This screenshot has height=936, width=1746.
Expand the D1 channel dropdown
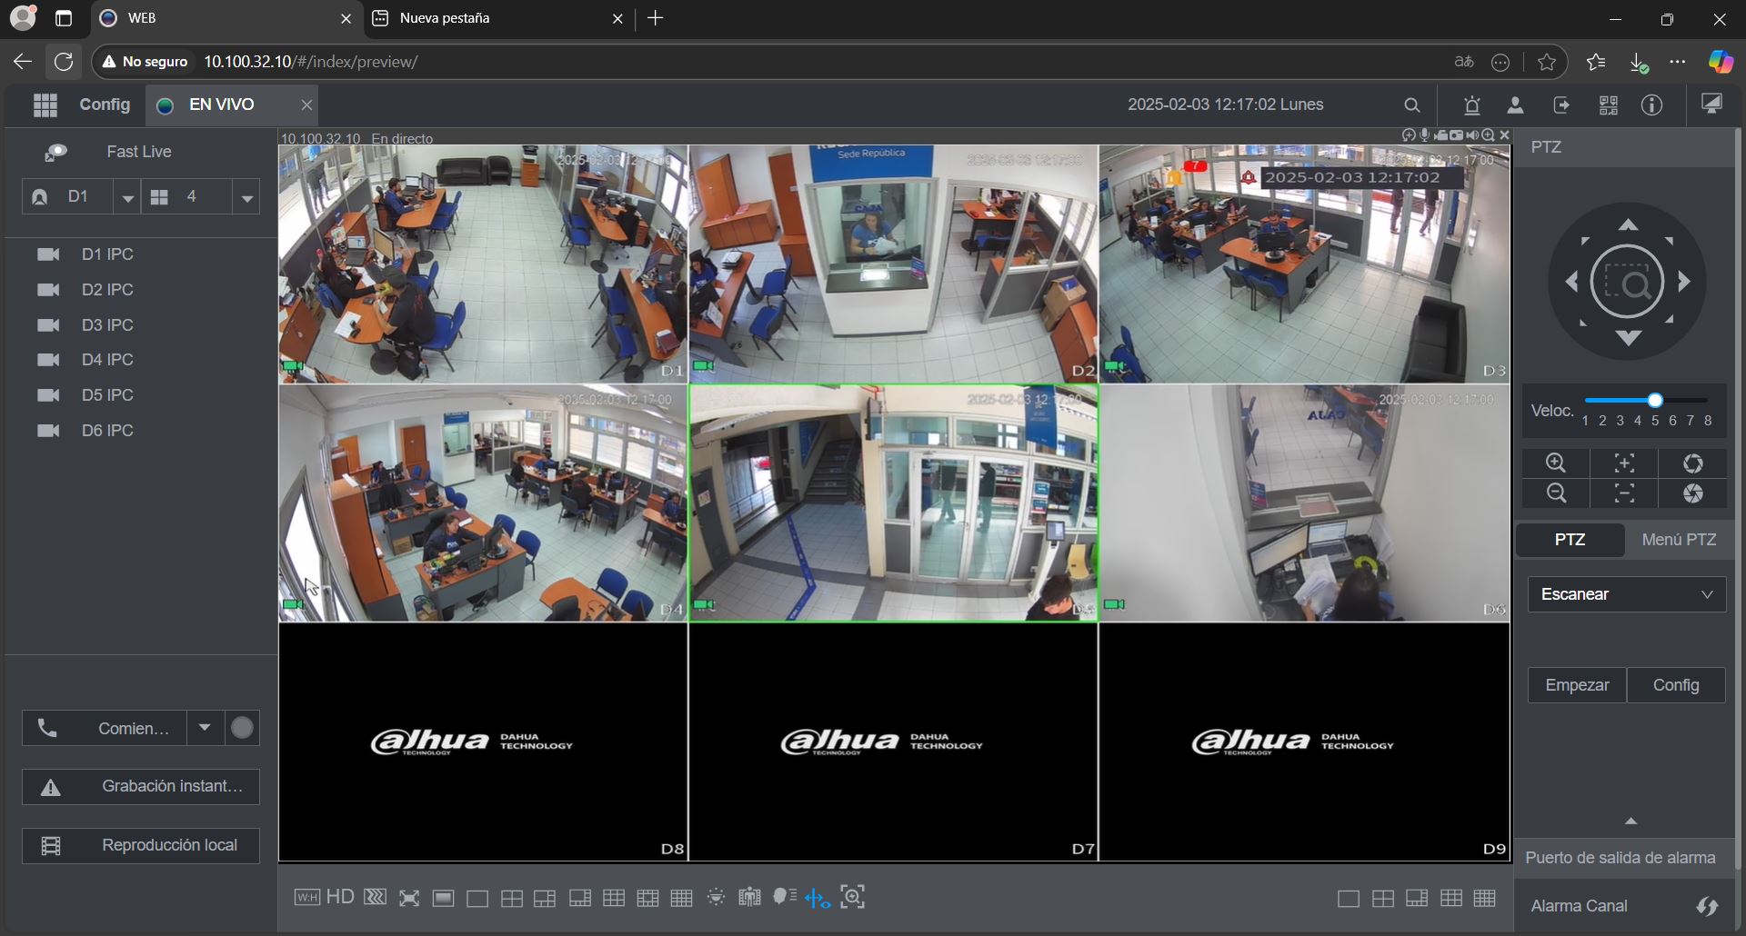127,197
